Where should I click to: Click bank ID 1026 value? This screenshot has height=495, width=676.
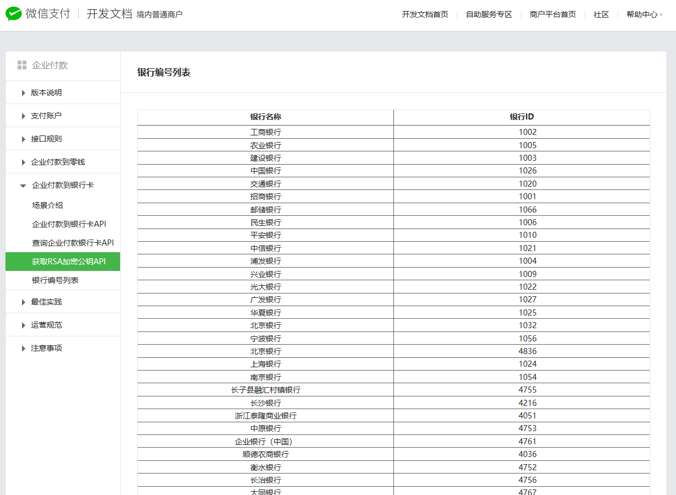pos(527,171)
